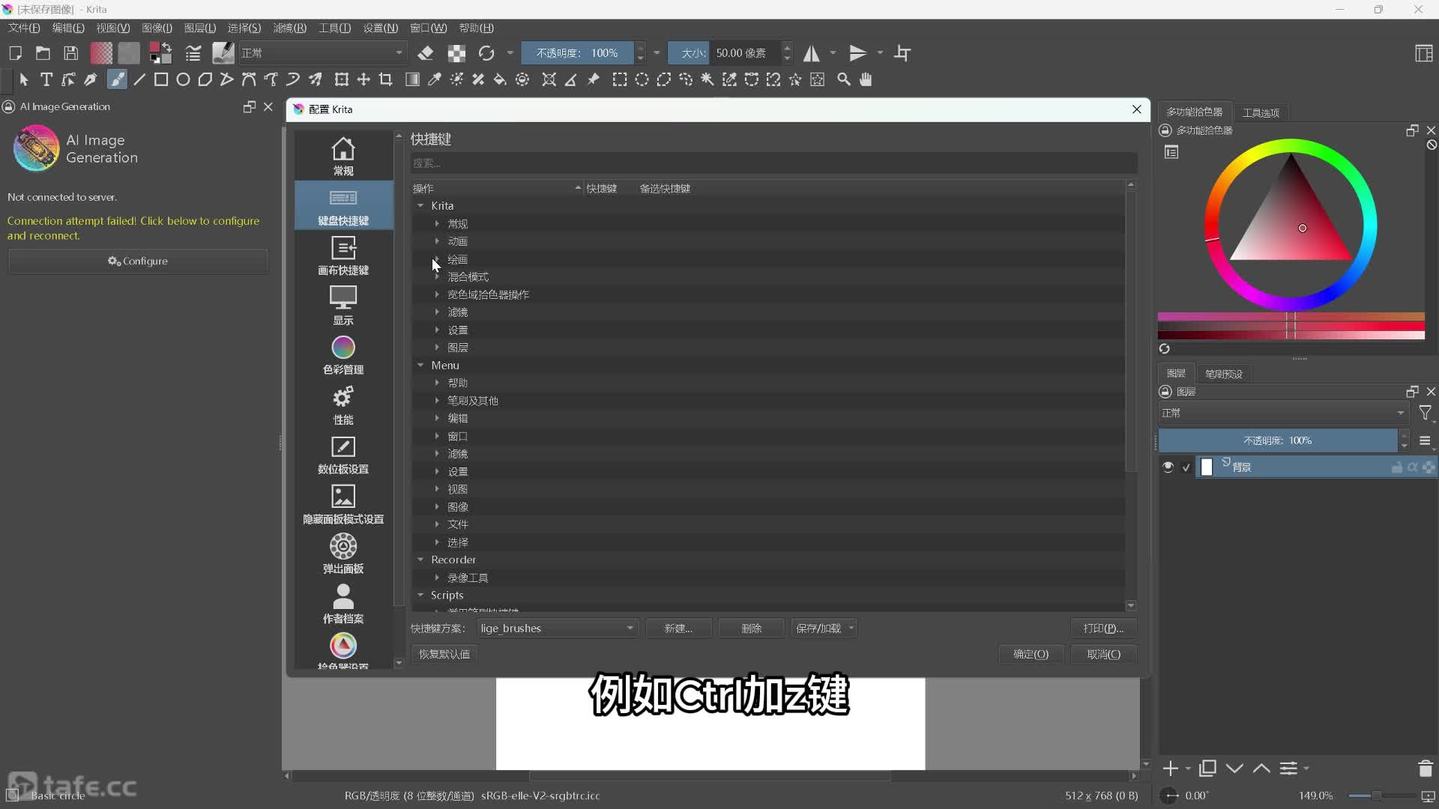This screenshot has height=809, width=1439.
Task: Expand the 笔刷及其他 shortcuts category
Action: 437,401
